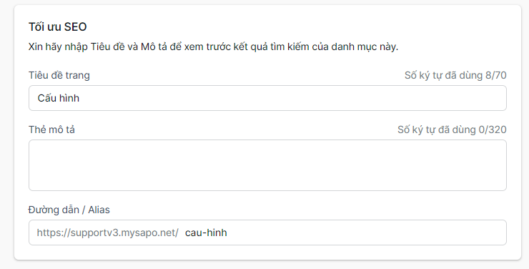Click the 'Tiêu đề trang' label

pyautogui.click(x=59, y=75)
